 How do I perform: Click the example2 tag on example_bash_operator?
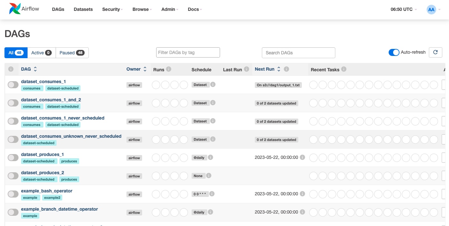pyautogui.click(x=52, y=198)
